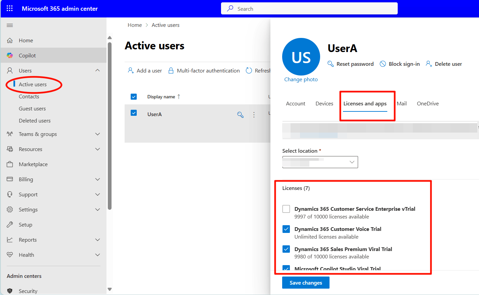Viewport: 479px width, 295px height.
Task: Collapse the navigation menu with hamburger icon
Action: point(10,25)
